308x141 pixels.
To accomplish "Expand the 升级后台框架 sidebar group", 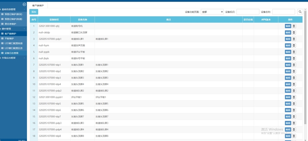I will pos(13,58).
